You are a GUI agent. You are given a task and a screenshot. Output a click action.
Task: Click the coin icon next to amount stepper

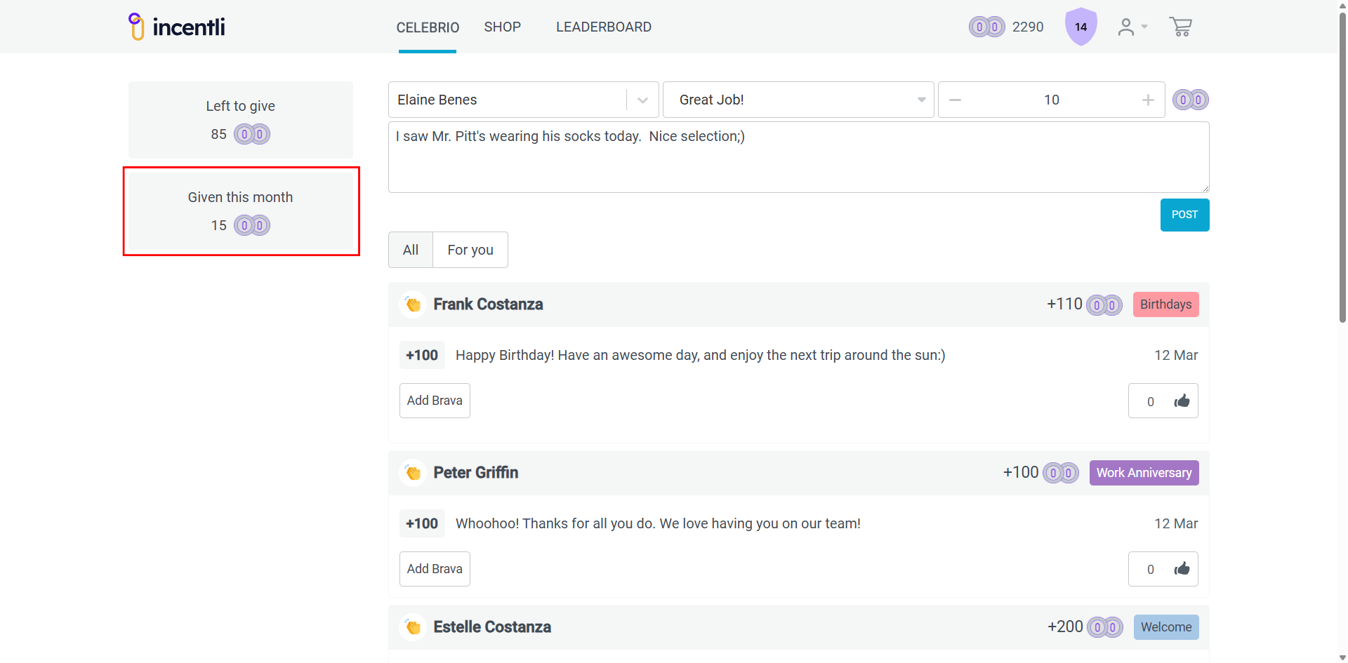click(1191, 100)
